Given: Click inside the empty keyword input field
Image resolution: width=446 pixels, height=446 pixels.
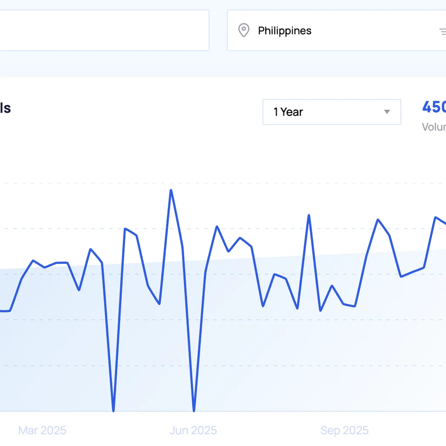Looking at the screenshot, I should 105,30.
